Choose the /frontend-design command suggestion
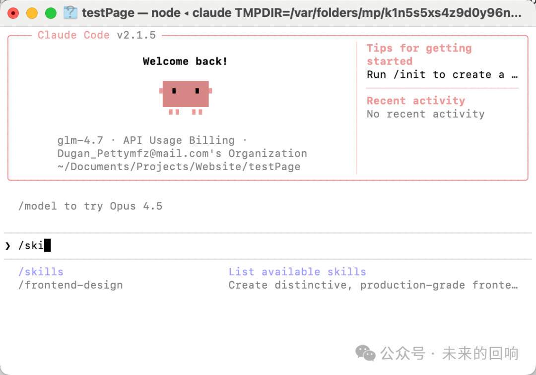The image size is (536, 375). point(70,285)
